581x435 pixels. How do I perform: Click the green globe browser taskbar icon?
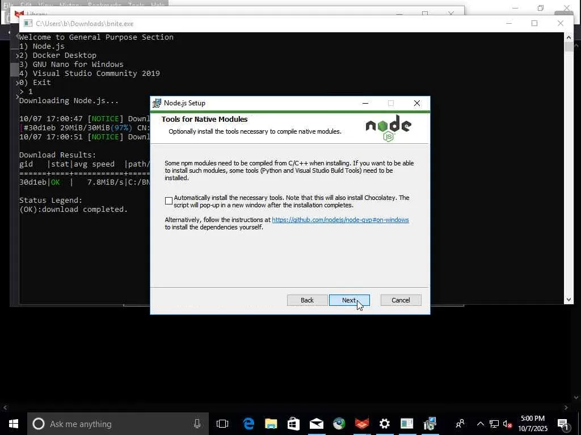(339, 424)
